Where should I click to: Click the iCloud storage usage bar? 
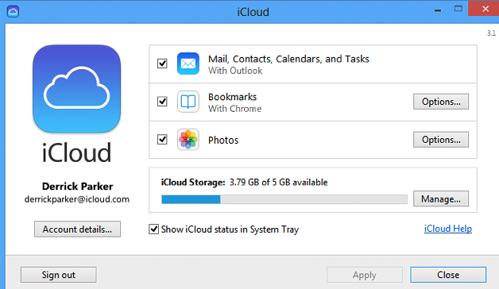click(284, 199)
